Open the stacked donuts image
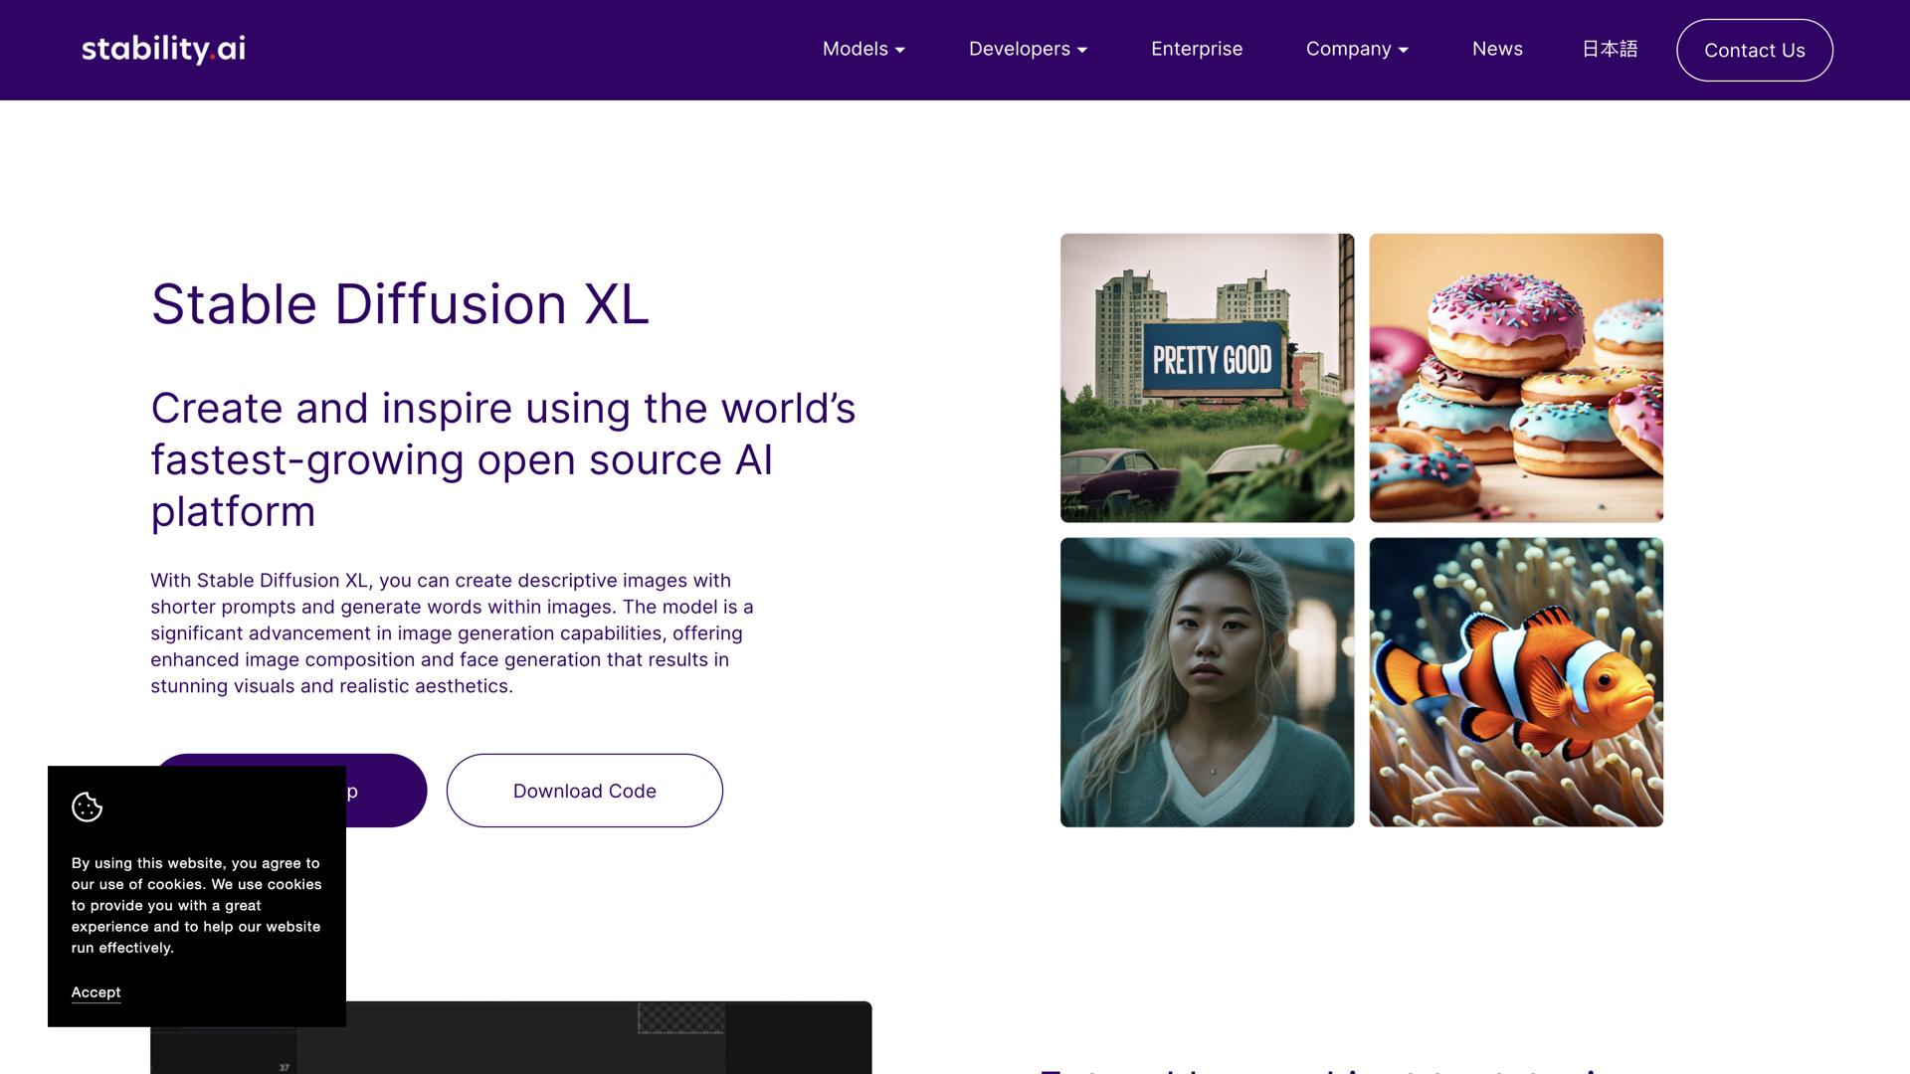 click(1515, 378)
